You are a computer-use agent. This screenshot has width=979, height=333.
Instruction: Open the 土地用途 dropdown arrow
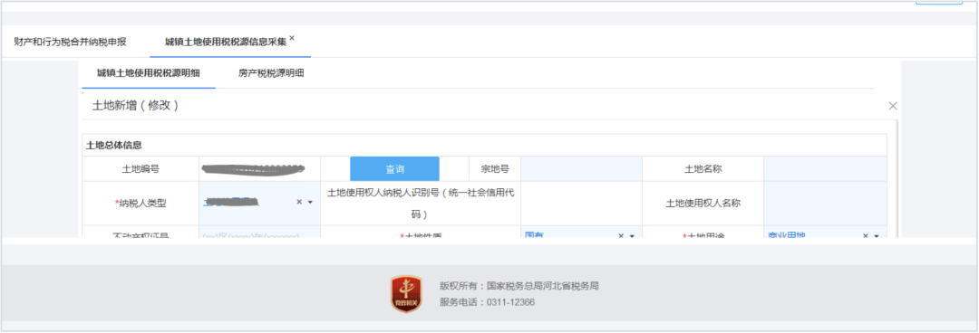(877, 236)
